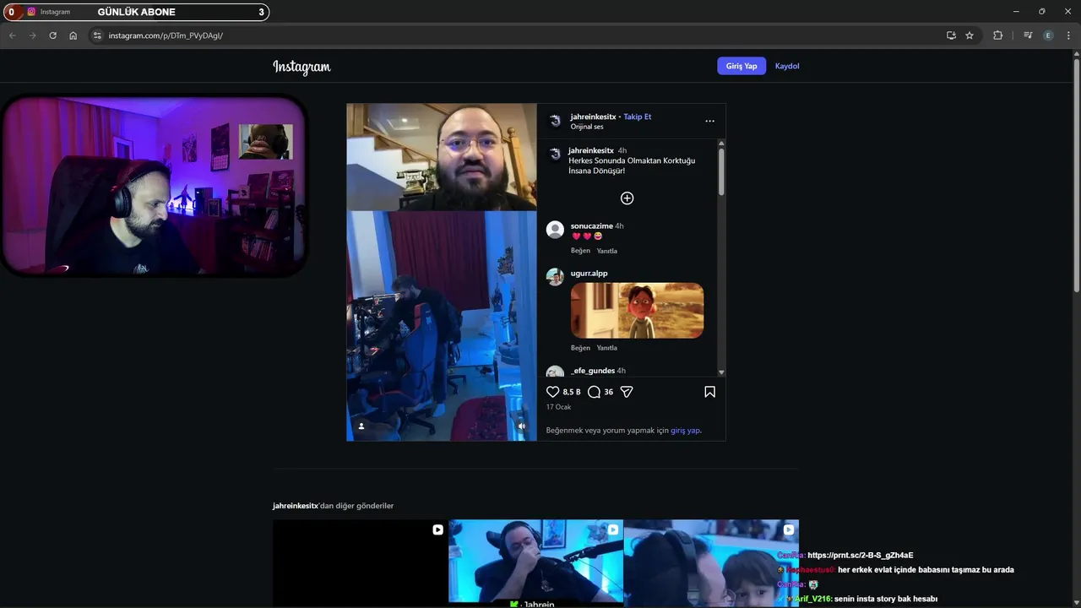The height and width of the screenshot is (608, 1081).
Task: Click Beğen under ugurr.alpp's comment
Action: coord(580,348)
